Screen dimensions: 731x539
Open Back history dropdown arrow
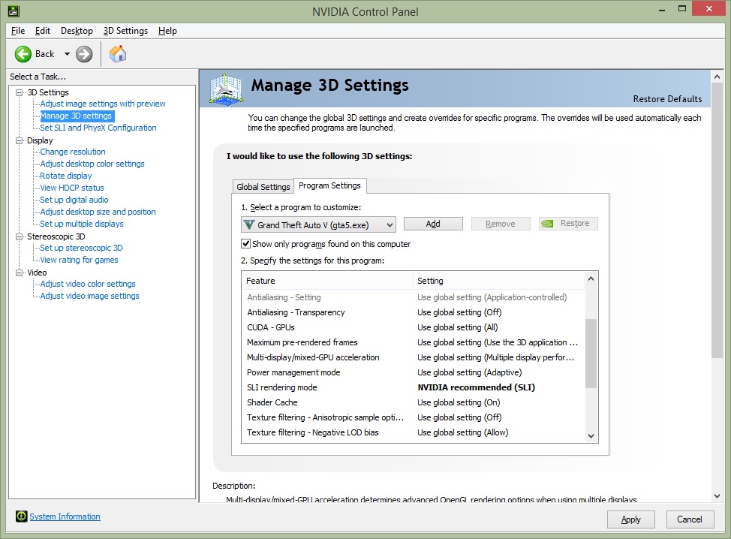pyautogui.click(x=67, y=54)
